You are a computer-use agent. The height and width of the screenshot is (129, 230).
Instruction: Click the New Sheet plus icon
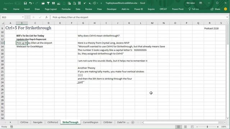[x=133, y=123]
